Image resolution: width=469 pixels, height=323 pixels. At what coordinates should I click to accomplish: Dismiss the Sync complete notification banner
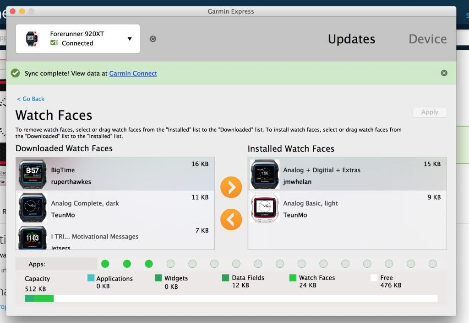tap(444, 73)
